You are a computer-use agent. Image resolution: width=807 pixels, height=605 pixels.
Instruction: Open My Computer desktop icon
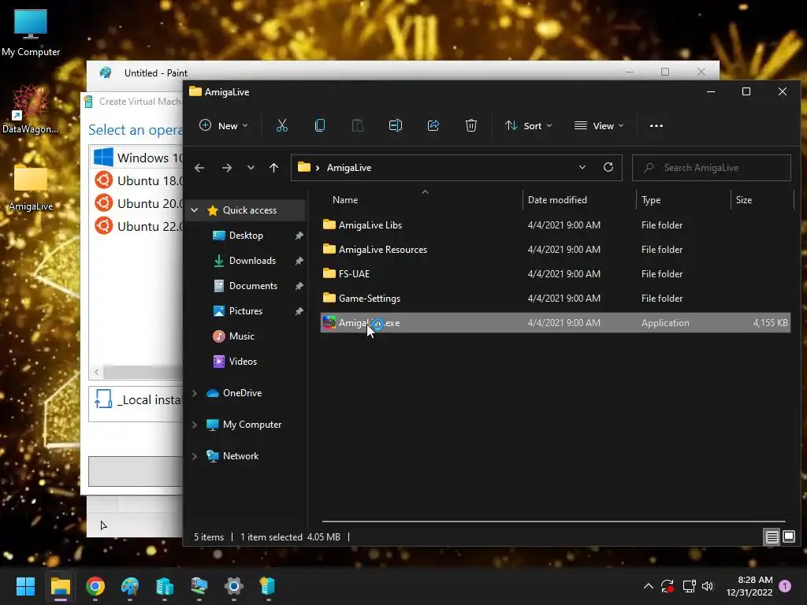(x=31, y=33)
